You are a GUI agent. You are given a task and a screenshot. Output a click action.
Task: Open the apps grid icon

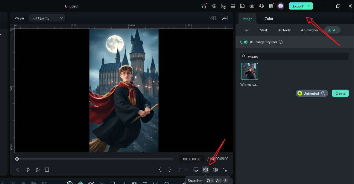(271, 6)
